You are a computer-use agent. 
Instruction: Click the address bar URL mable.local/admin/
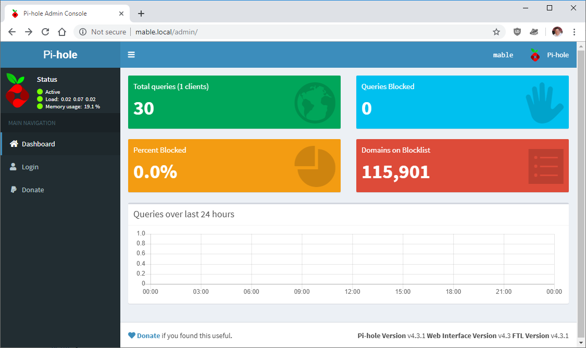(166, 32)
